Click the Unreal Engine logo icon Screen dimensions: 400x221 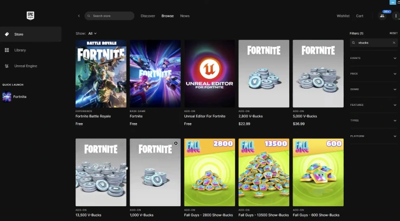click(x=7, y=66)
